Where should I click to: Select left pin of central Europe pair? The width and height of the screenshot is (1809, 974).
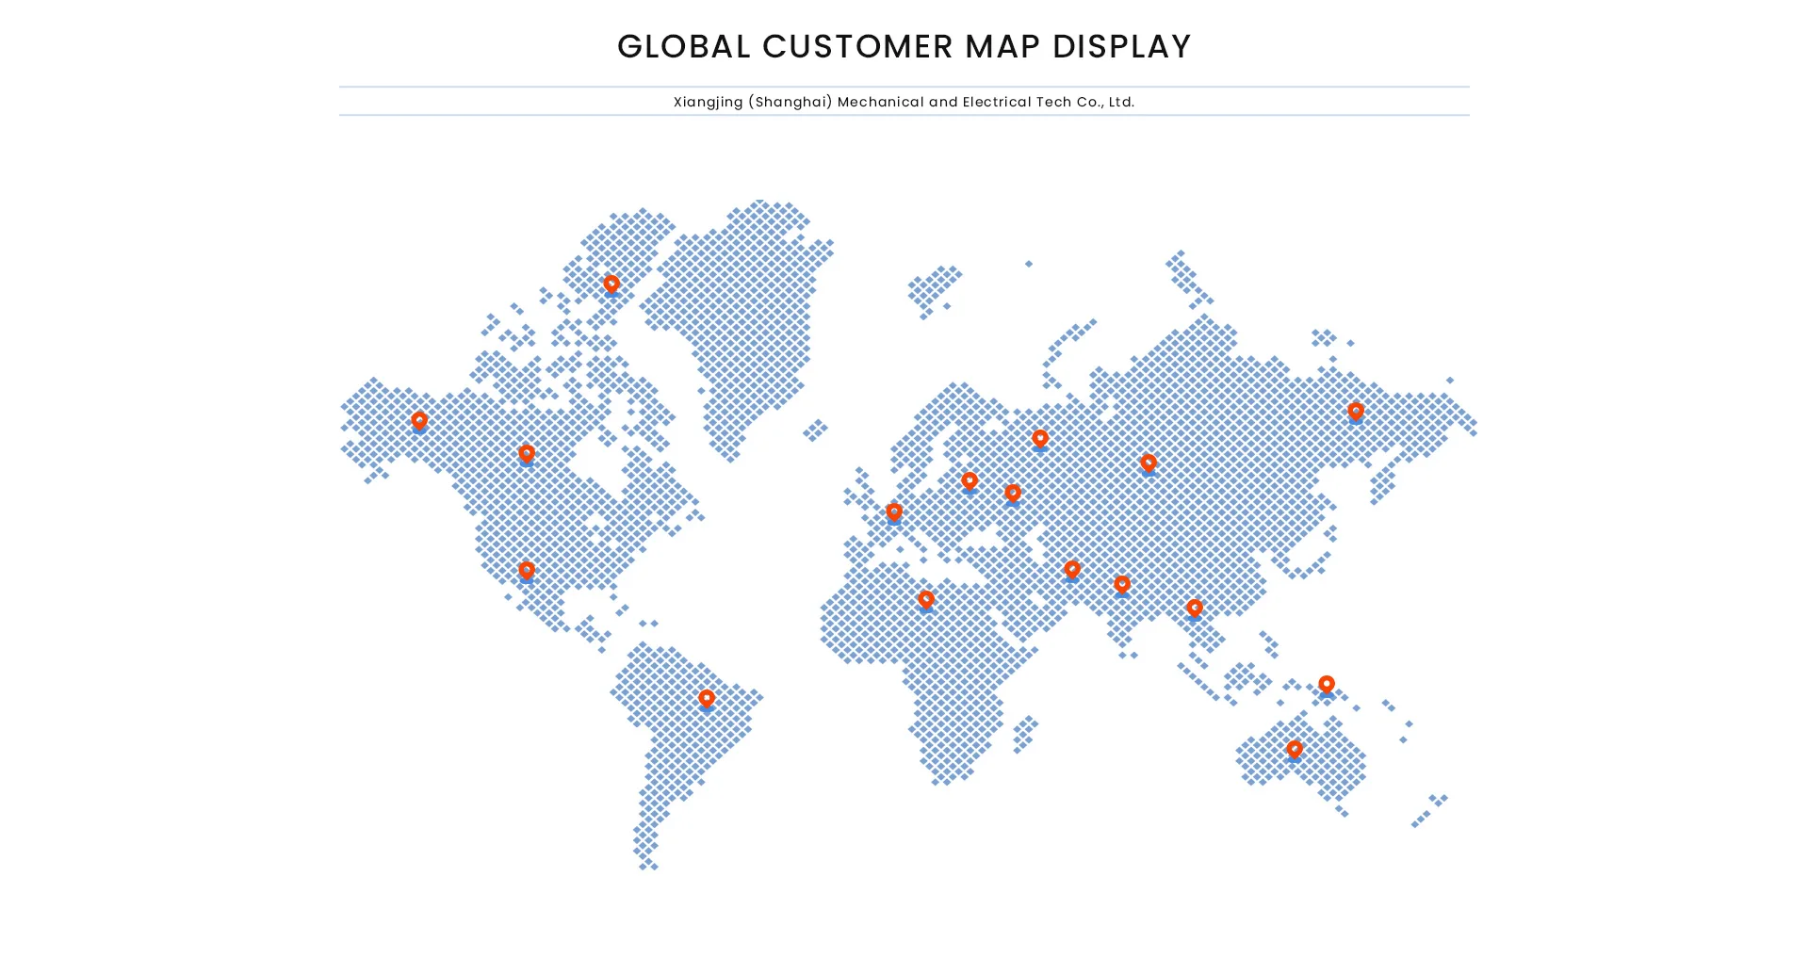click(970, 481)
